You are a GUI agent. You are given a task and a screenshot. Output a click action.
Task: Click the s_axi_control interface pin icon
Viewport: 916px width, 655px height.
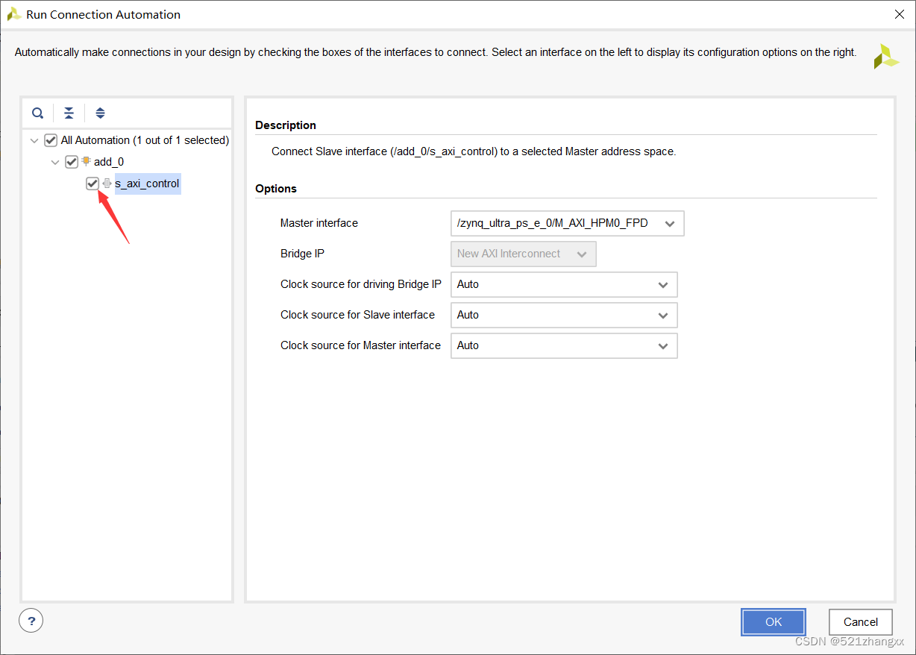pos(107,184)
